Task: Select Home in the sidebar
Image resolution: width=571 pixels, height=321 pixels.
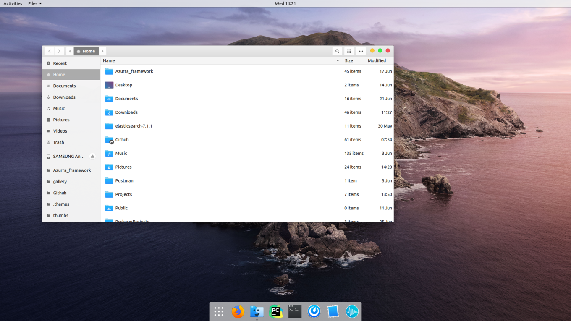Action: pos(71,75)
